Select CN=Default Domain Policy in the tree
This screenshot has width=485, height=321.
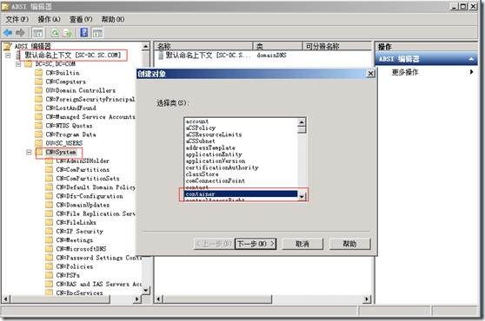click(x=96, y=187)
